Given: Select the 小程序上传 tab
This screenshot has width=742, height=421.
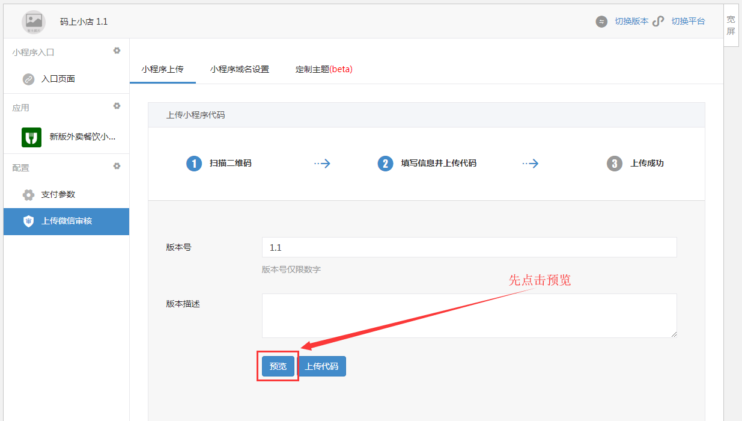Looking at the screenshot, I should pos(162,69).
